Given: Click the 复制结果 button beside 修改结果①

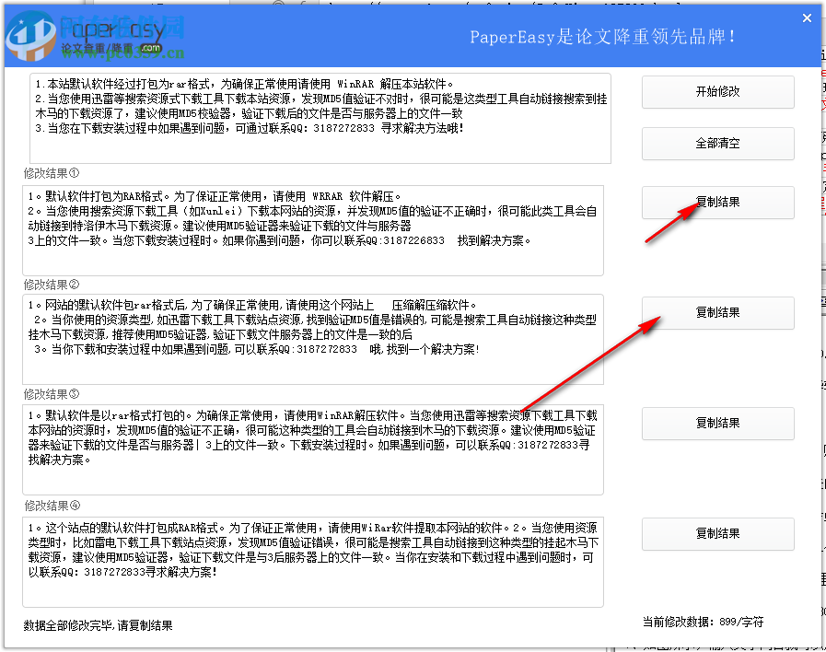Looking at the screenshot, I should 717,203.
